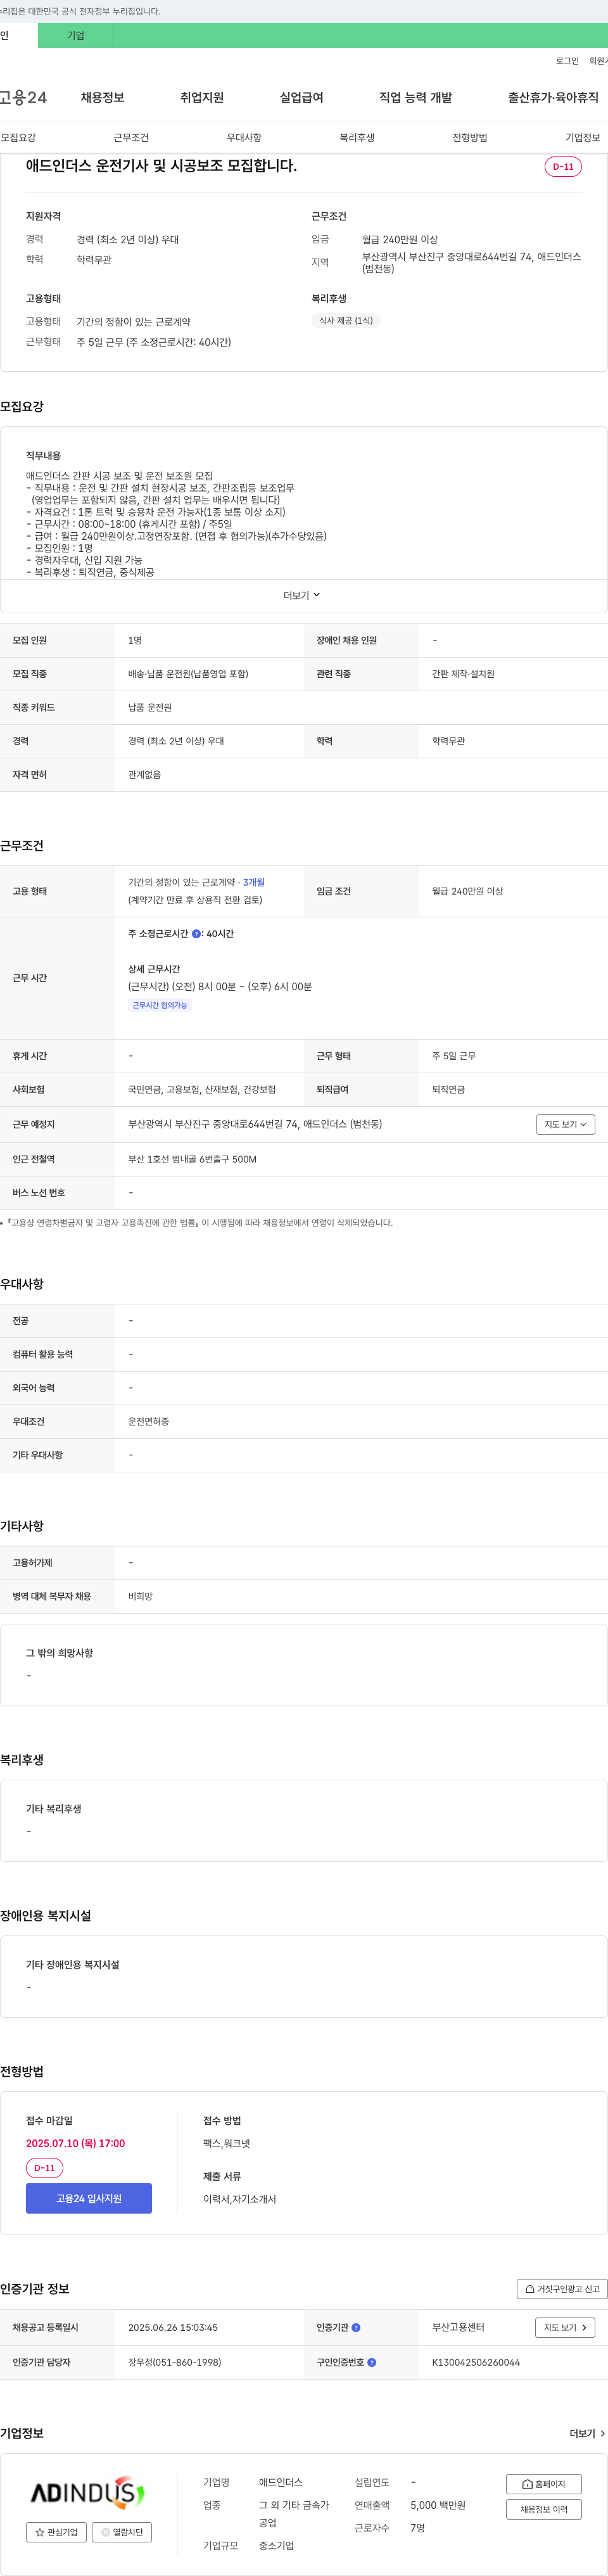The height and width of the screenshot is (2576, 608).
Task: Jump to 기업정보 section tab
Action: tap(583, 137)
